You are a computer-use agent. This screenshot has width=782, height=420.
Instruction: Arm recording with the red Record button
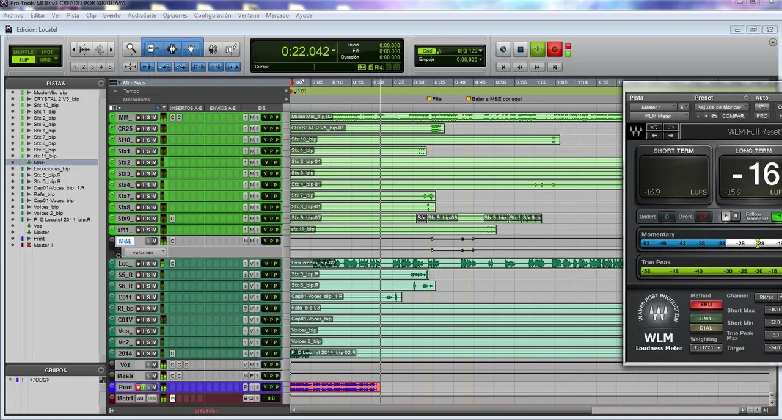[555, 49]
